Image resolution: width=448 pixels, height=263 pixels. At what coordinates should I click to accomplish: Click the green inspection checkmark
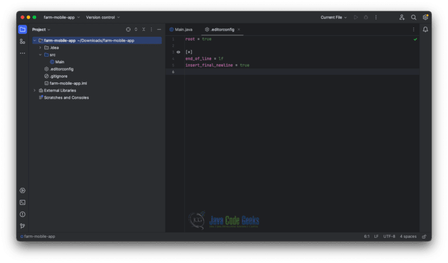tap(415, 39)
